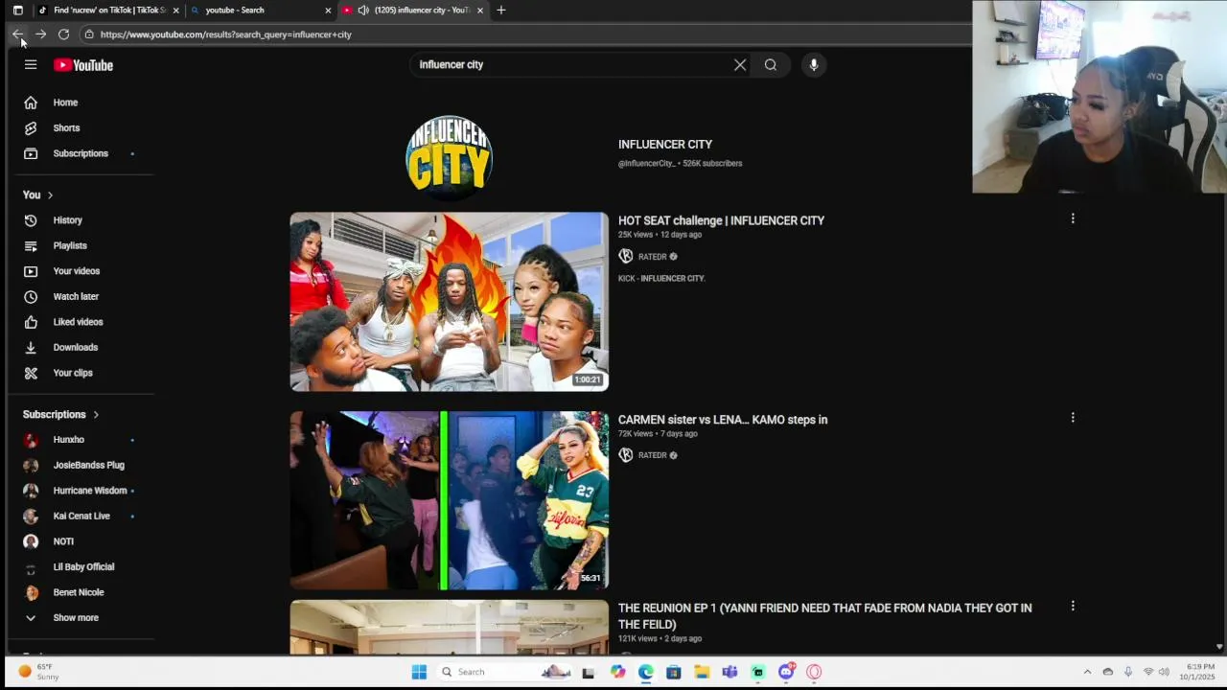Open options menu for HOT SEAT challenge video
The image size is (1227, 690).
click(1073, 218)
